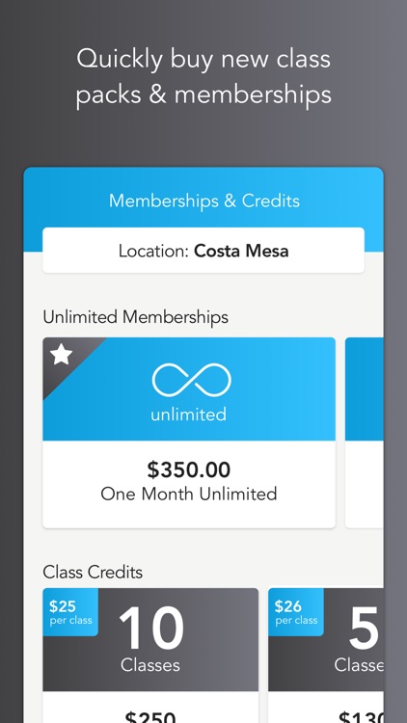Tap the large number 5 on pack

tap(364, 628)
